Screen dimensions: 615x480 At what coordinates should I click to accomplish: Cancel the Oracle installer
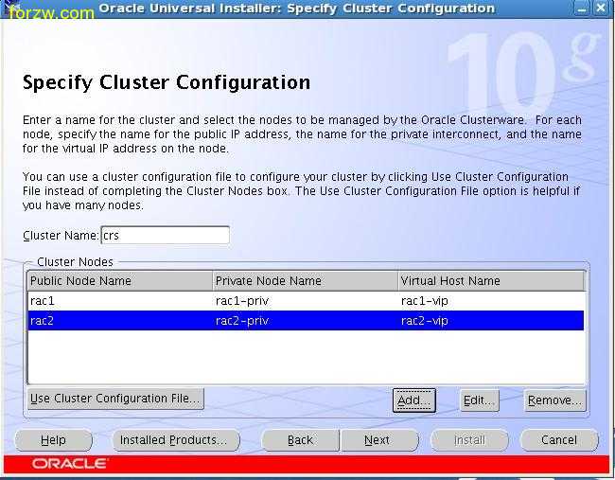pyautogui.click(x=558, y=440)
